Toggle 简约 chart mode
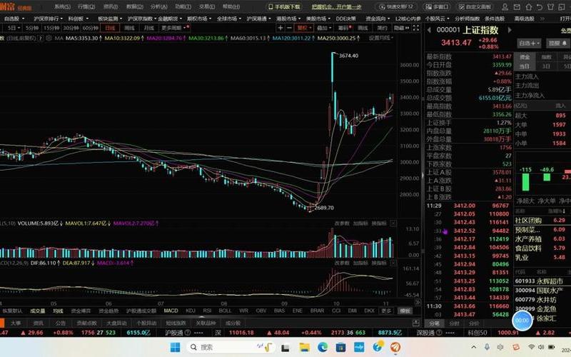571x357 pixels. [x=382, y=28]
